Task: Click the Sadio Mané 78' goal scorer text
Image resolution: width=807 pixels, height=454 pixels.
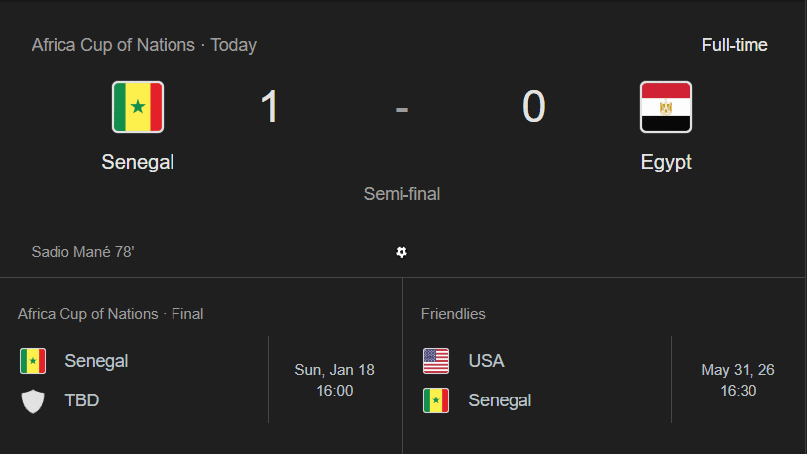Action: pyautogui.click(x=82, y=252)
